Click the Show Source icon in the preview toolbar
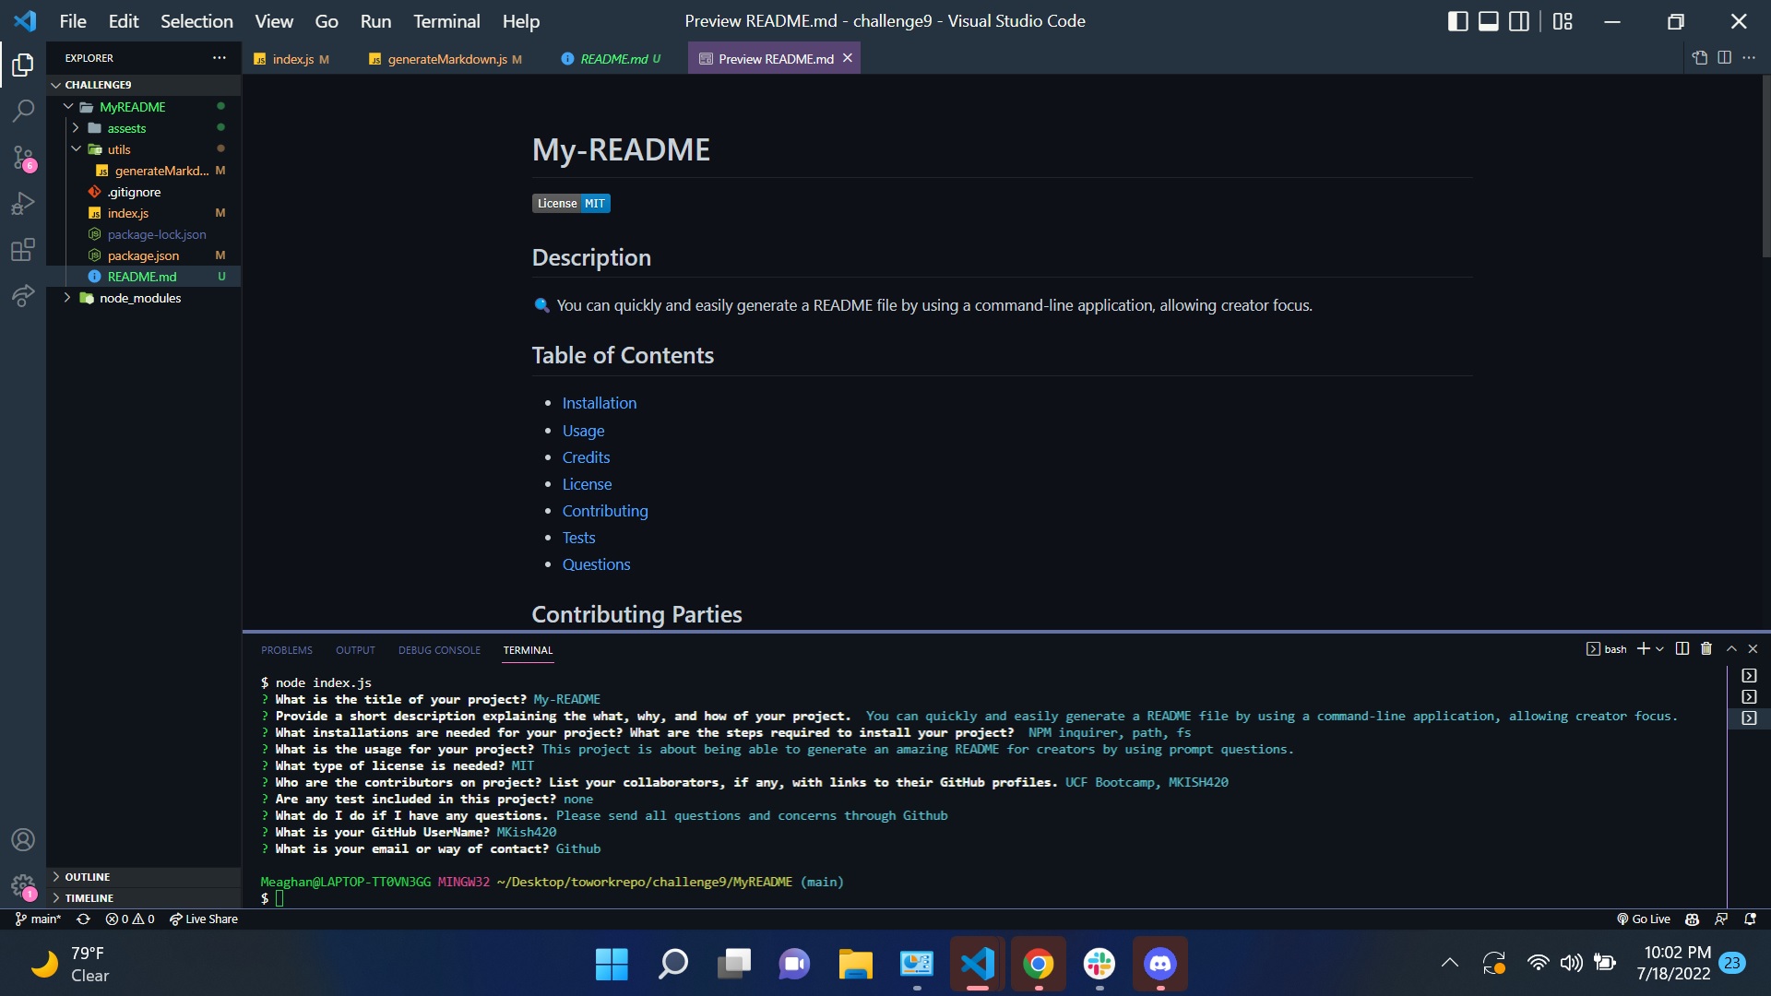Image resolution: width=1771 pixels, height=996 pixels. [1700, 58]
